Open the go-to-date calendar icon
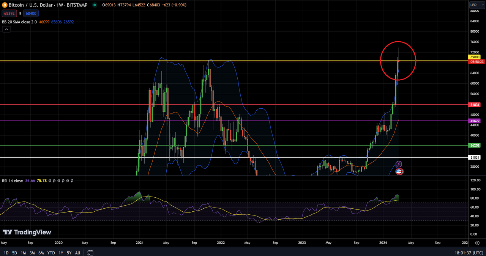Viewport: 486px width, 256px height. coord(90,253)
